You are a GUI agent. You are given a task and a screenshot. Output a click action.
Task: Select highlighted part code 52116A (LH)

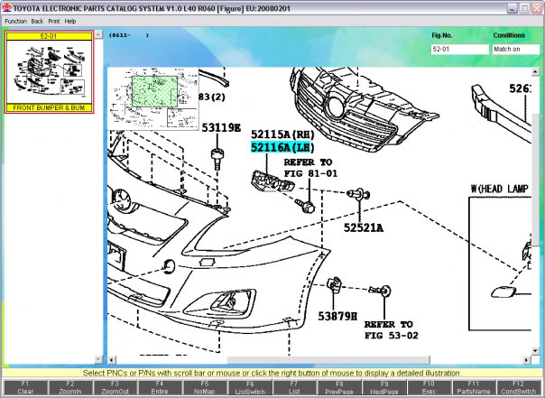pos(282,147)
